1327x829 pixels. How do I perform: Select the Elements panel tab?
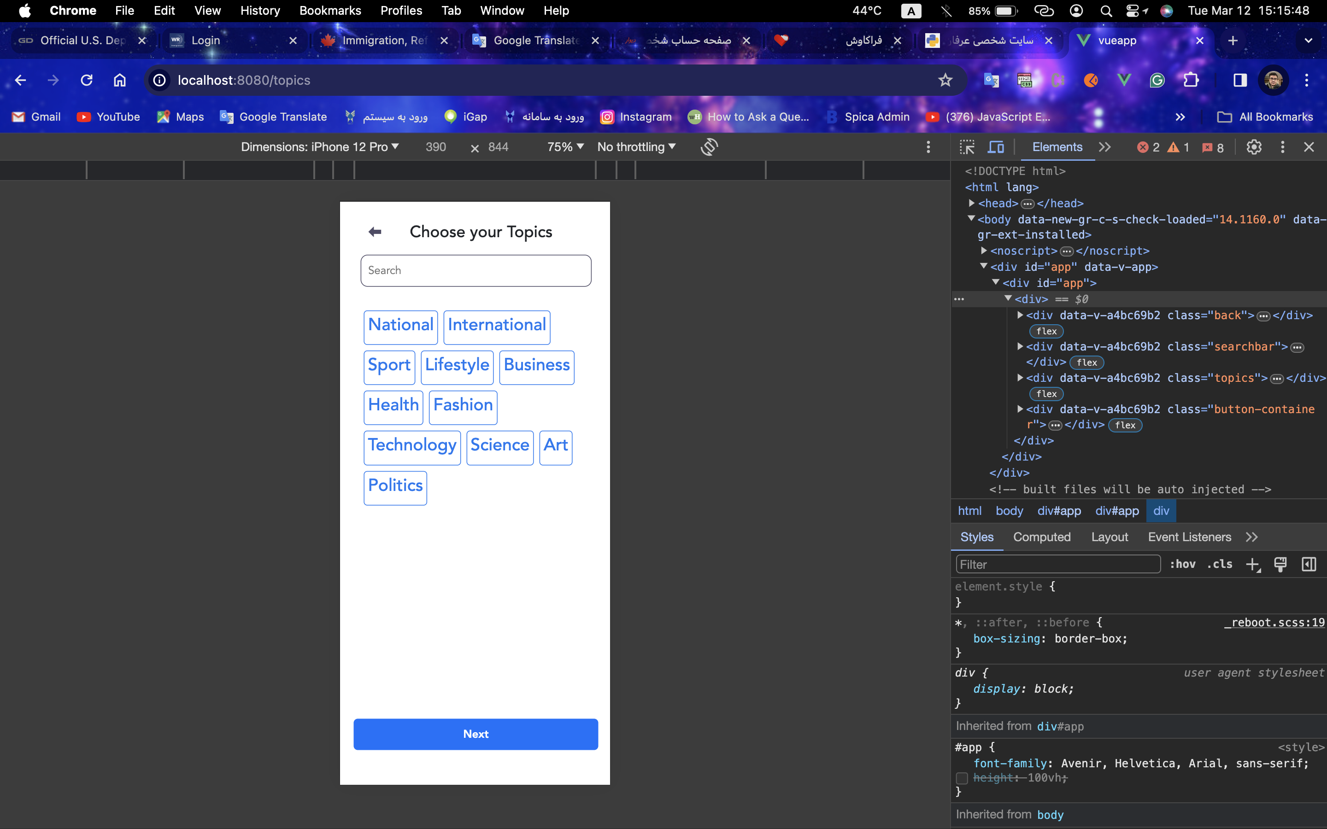coord(1057,147)
